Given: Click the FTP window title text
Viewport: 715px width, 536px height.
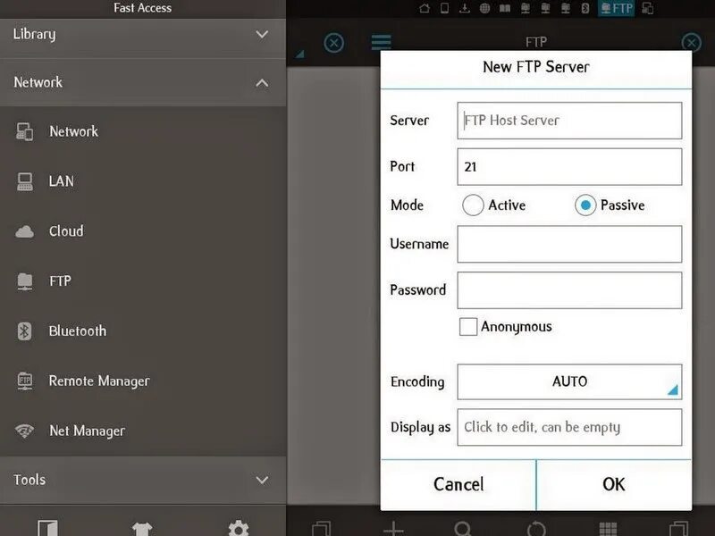Looking at the screenshot, I should click(536, 42).
